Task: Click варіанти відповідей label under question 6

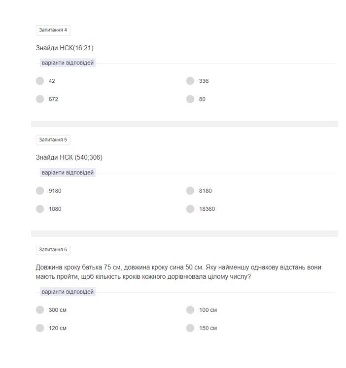Action: [x=68, y=292]
